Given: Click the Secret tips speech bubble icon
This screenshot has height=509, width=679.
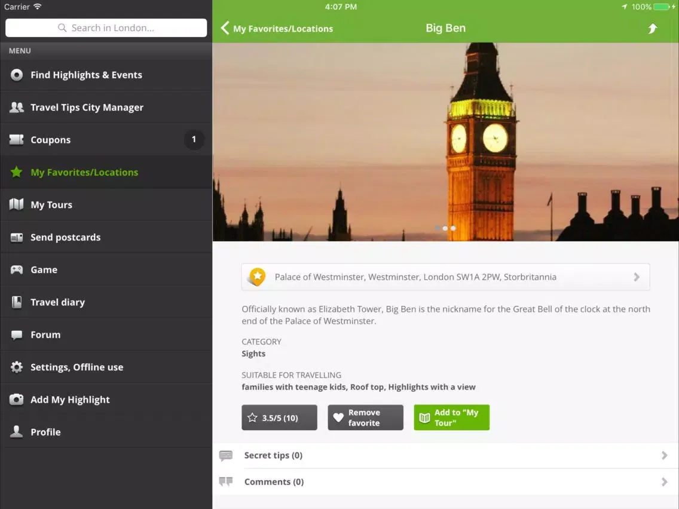Looking at the screenshot, I should (225, 456).
